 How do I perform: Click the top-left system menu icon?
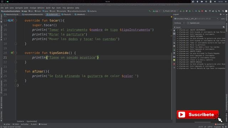tap(2, 1)
